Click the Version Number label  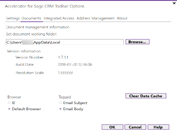pos(30,57)
